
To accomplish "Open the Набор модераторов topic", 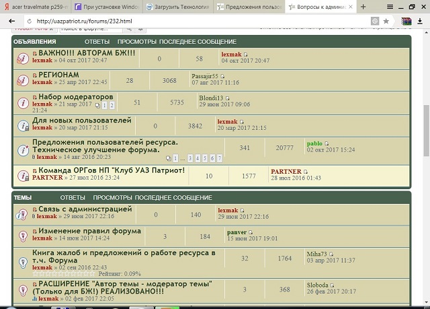I will click(x=75, y=97).
